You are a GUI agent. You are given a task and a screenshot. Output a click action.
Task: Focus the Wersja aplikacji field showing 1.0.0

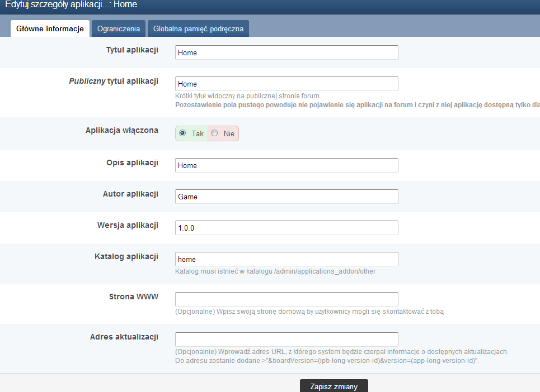coord(286,228)
